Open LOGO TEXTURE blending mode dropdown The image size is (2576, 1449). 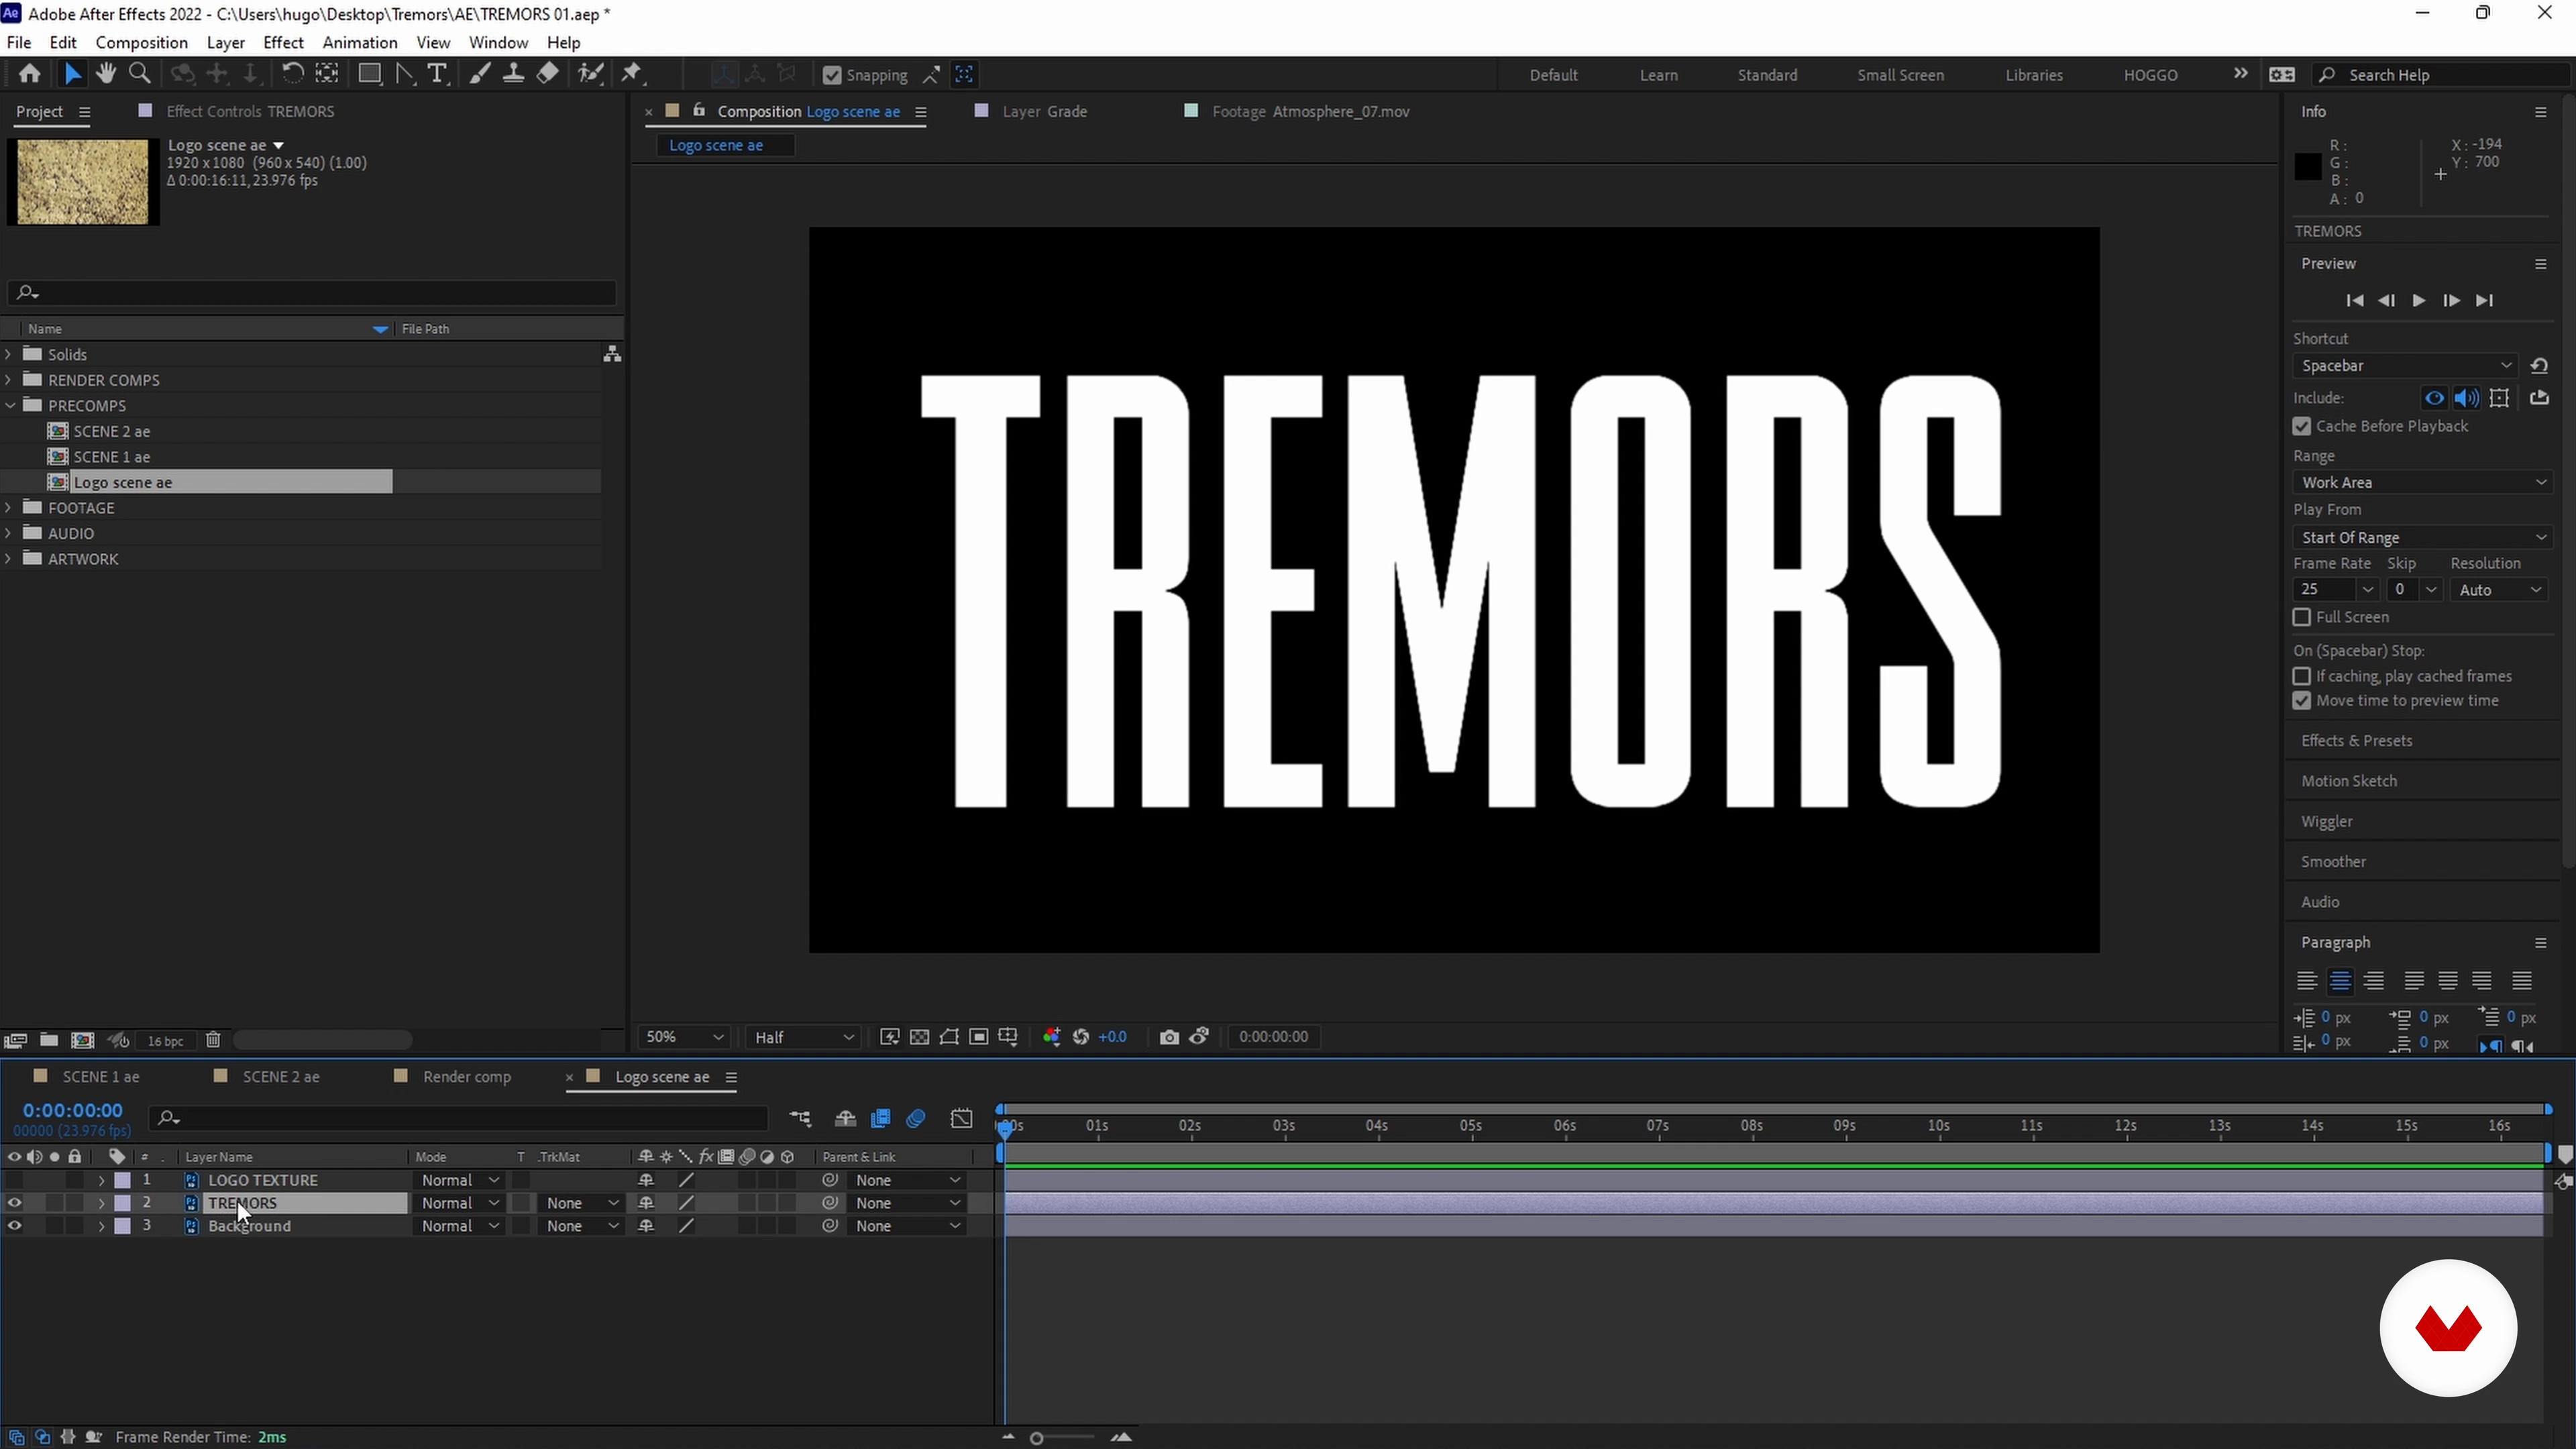[459, 1181]
